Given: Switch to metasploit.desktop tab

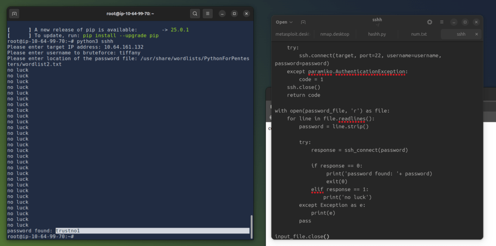Looking at the screenshot, I should coord(293,34).
